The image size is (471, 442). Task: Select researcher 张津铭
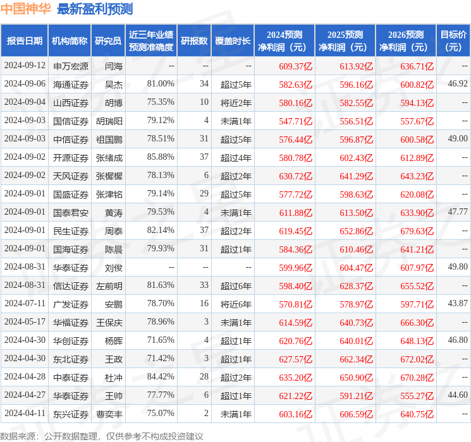(x=109, y=194)
